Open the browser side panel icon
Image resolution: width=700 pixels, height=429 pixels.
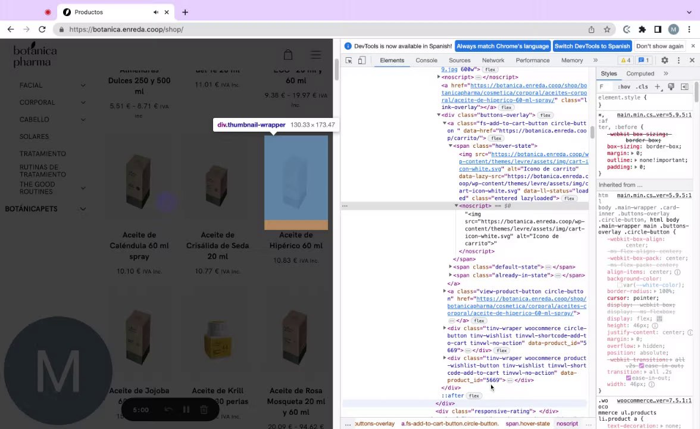tap(658, 30)
